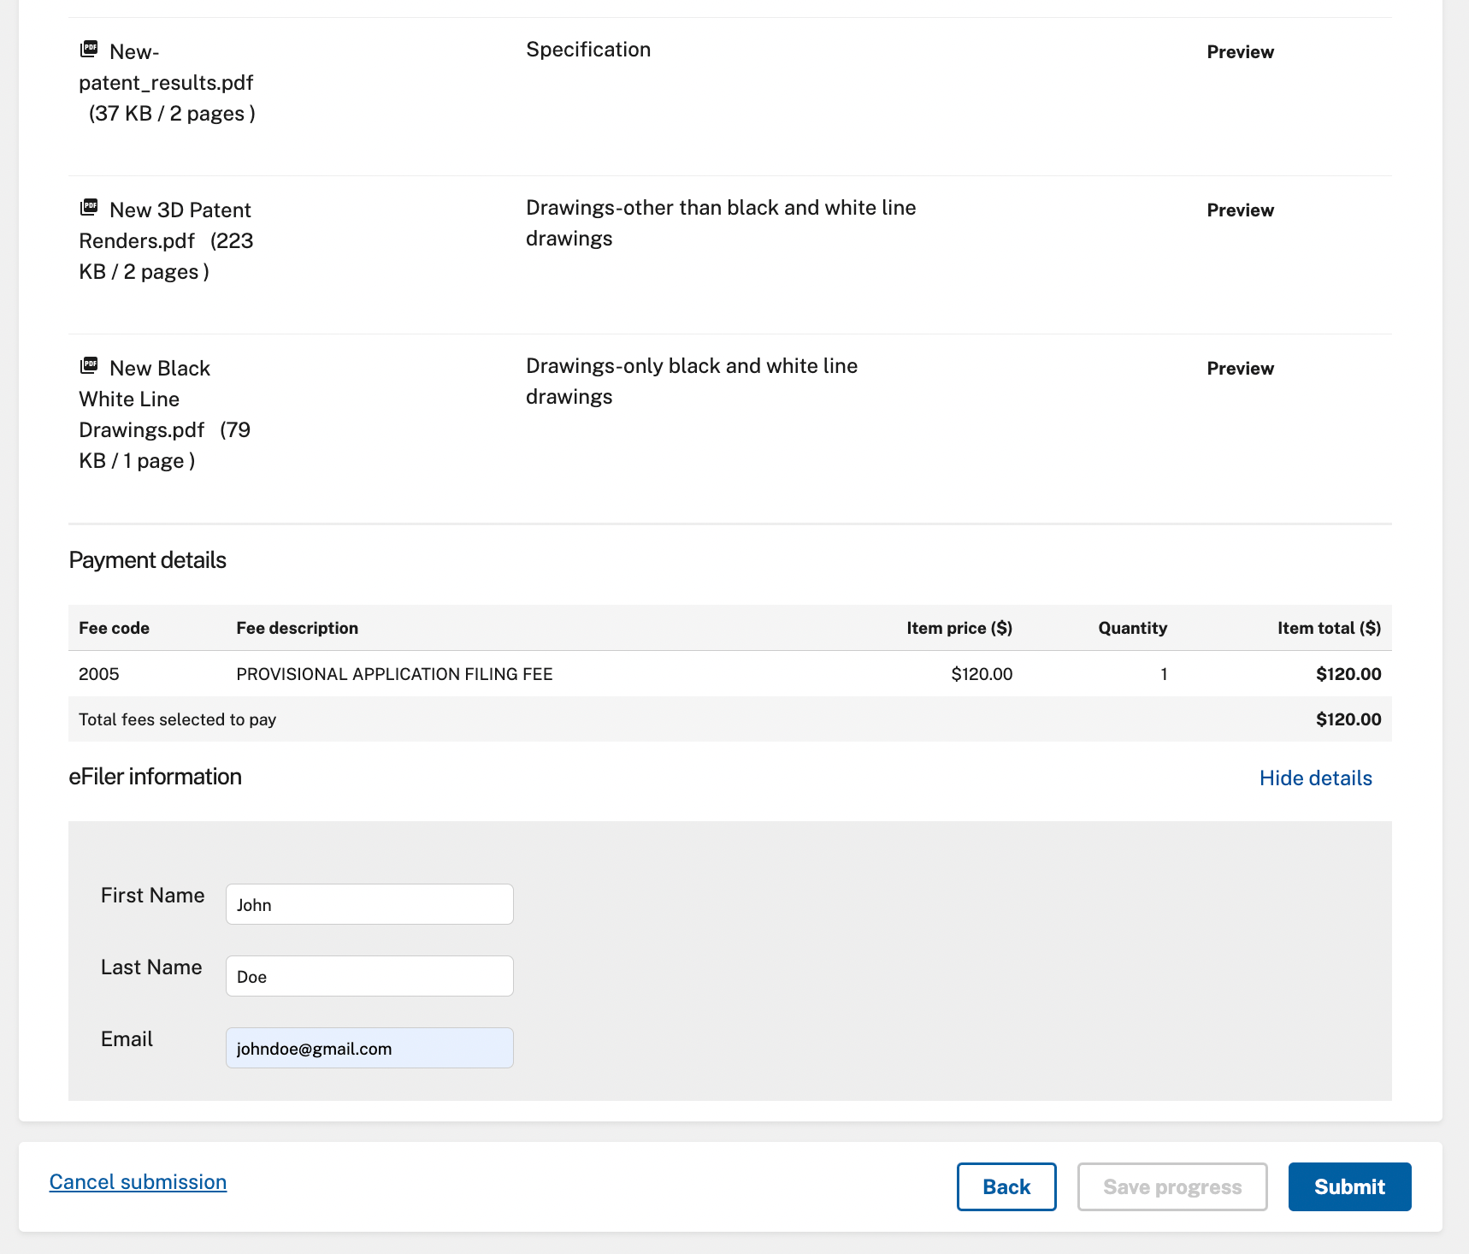Click fee code 2005 cell
Screen dimensions: 1469x1254
click(99, 674)
